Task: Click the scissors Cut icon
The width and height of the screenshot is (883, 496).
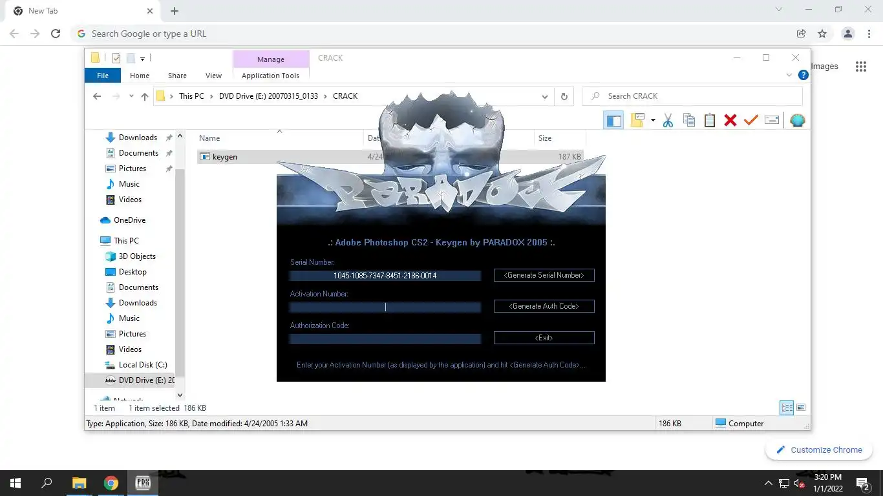Action: click(x=668, y=120)
